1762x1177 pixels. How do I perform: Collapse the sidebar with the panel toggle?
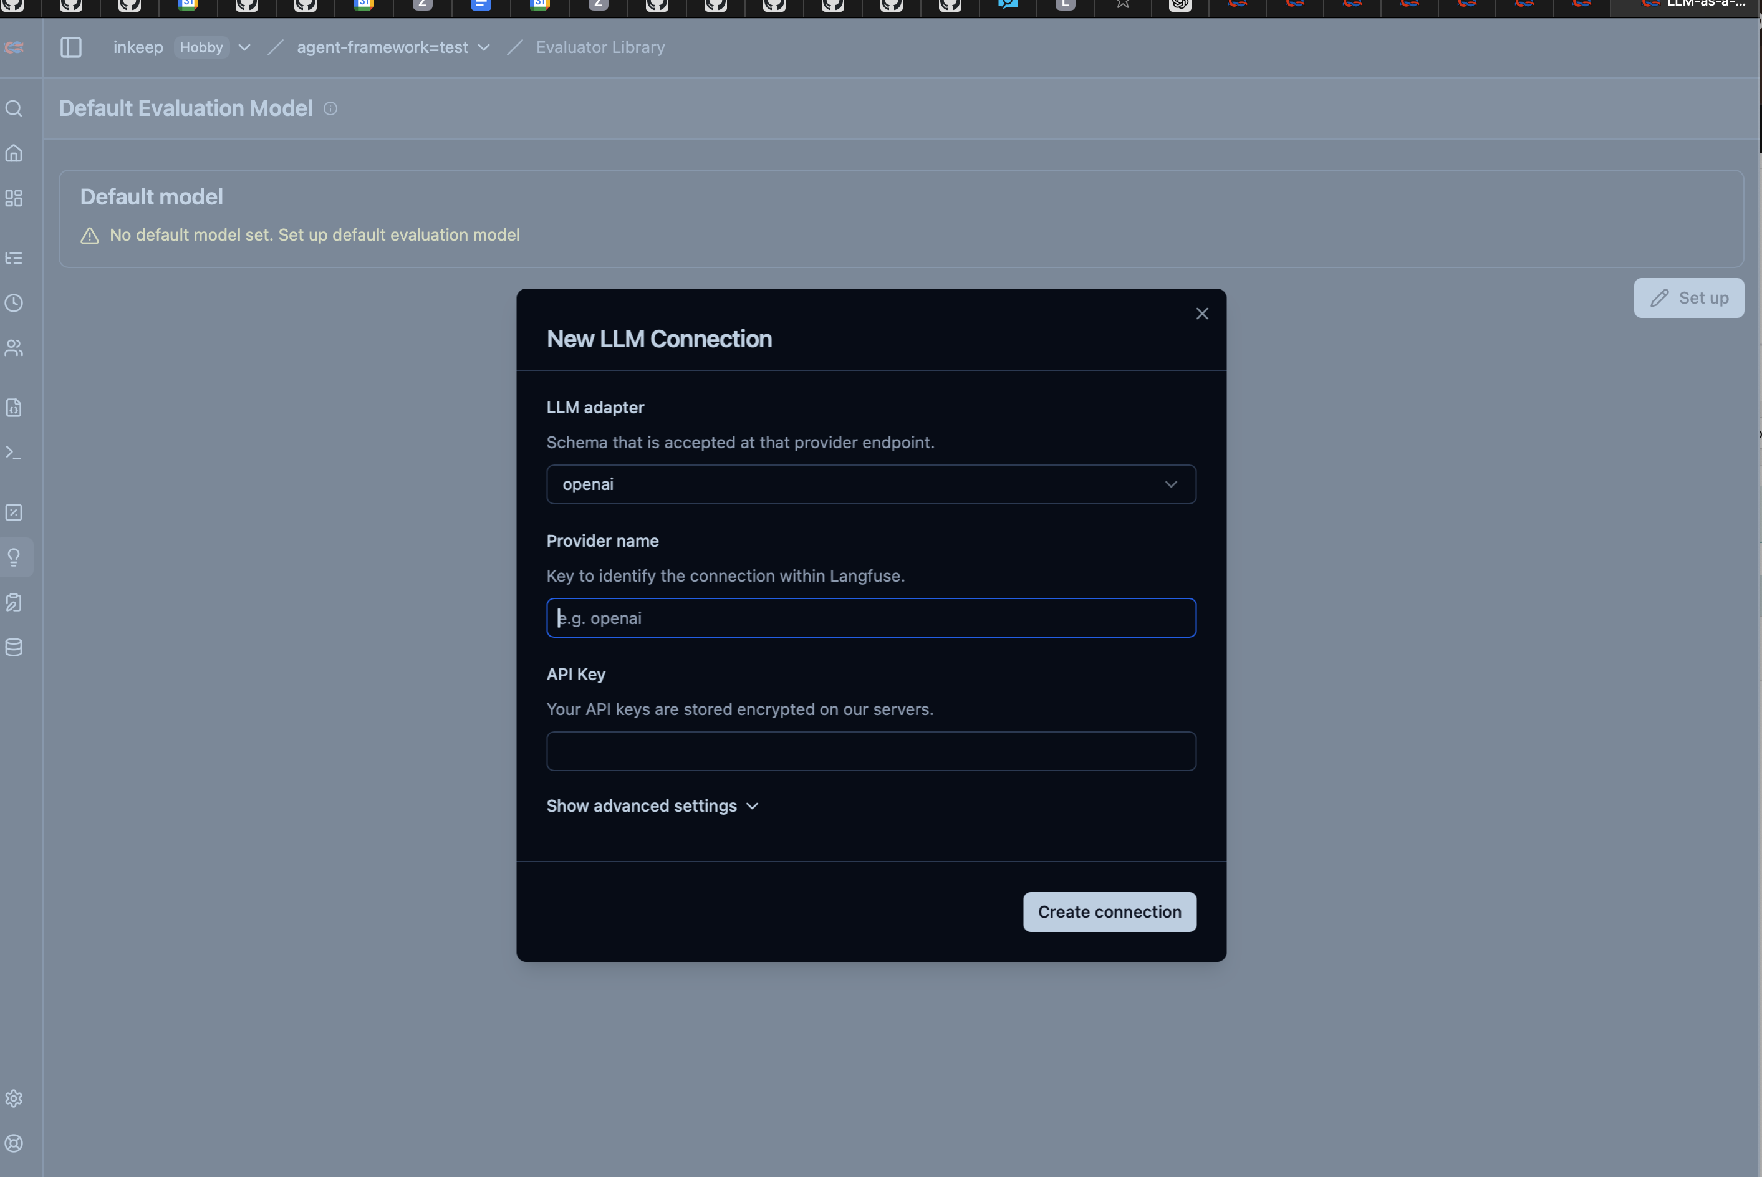click(71, 47)
